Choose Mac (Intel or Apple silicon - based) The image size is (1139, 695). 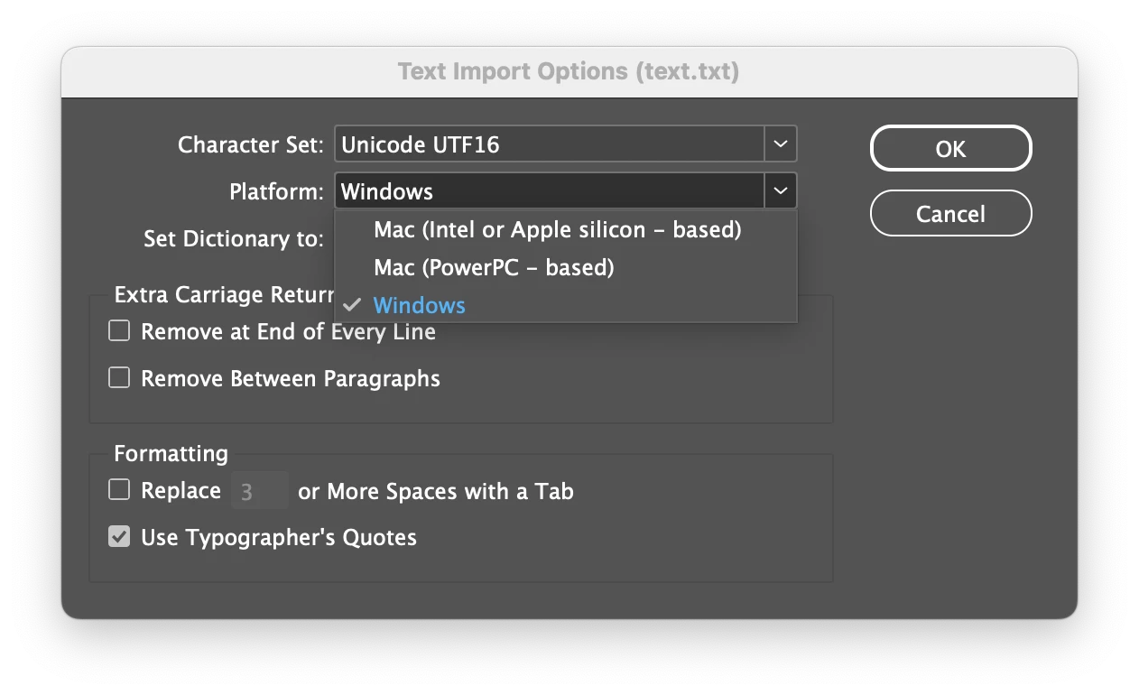557,230
